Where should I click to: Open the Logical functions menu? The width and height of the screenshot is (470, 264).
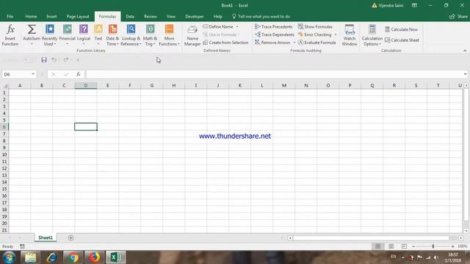point(84,35)
